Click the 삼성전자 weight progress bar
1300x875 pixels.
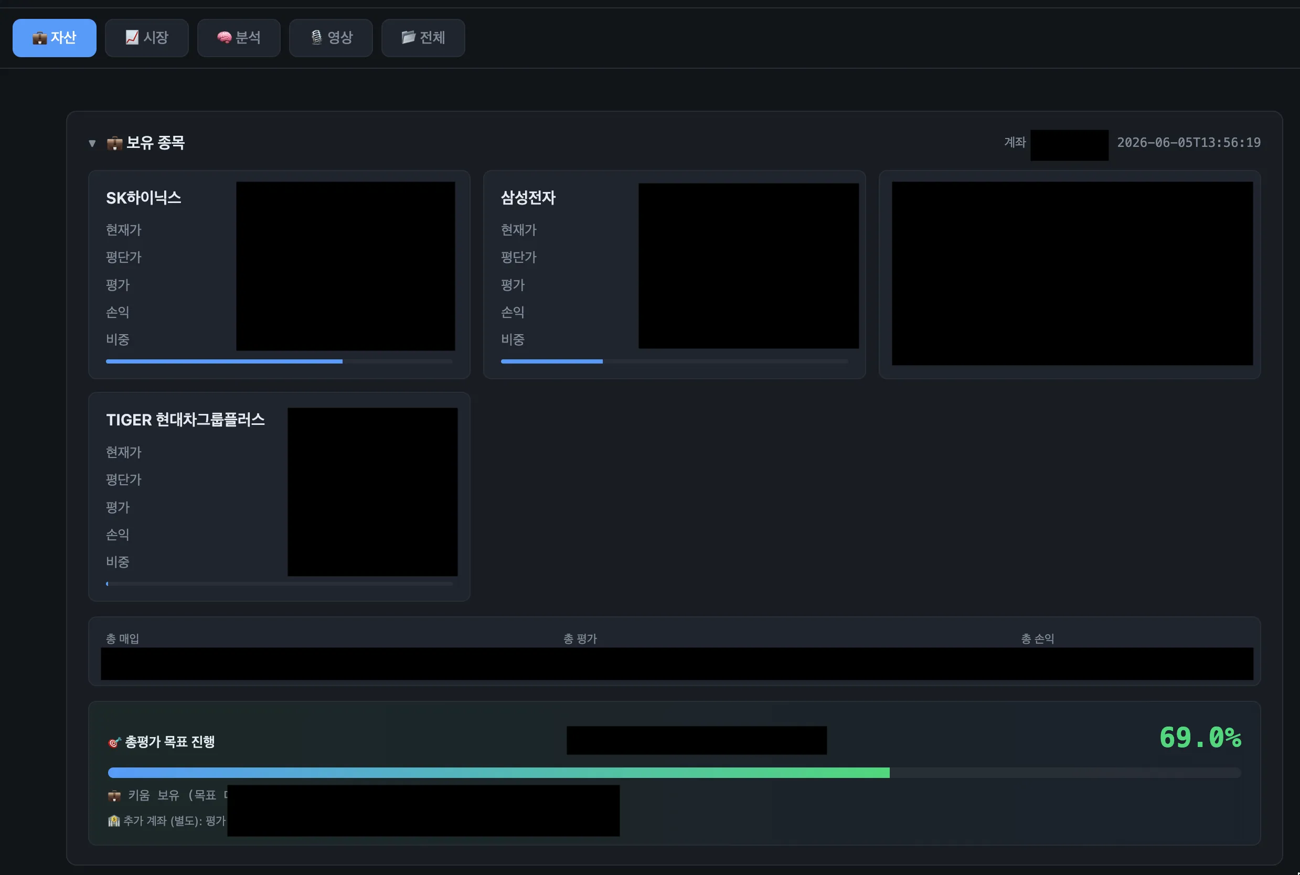[674, 361]
